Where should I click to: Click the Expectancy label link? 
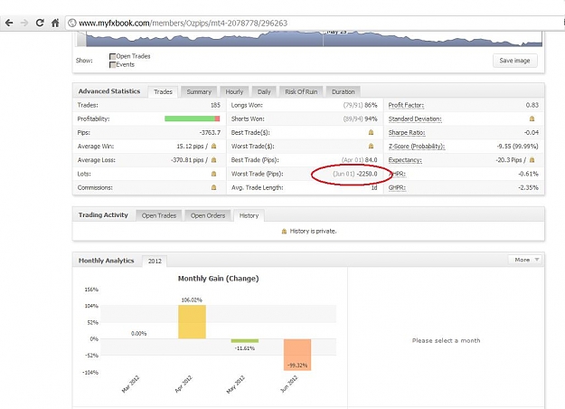tap(405, 160)
